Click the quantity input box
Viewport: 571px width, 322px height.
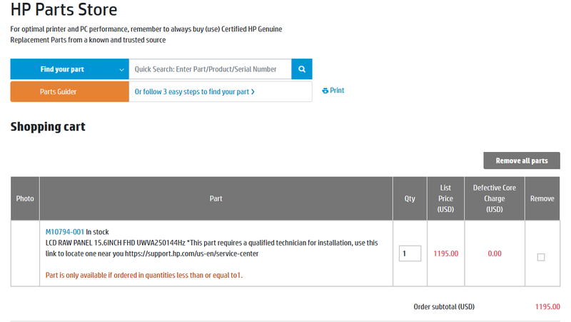pyautogui.click(x=410, y=253)
